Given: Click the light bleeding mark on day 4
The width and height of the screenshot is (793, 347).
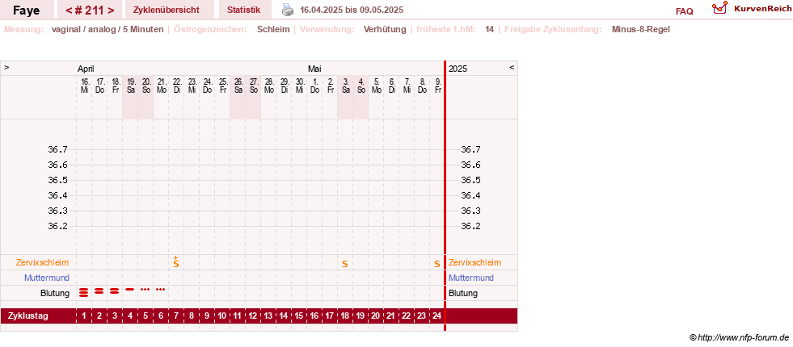Looking at the screenshot, I should click(x=130, y=290).
